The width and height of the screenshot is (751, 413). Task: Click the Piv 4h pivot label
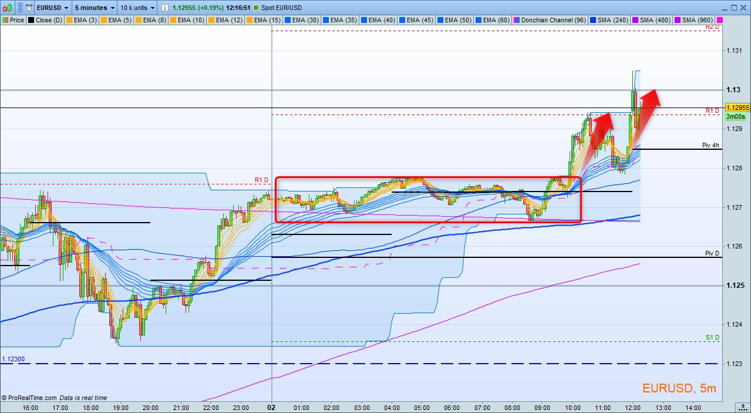(x=710, y=145)
